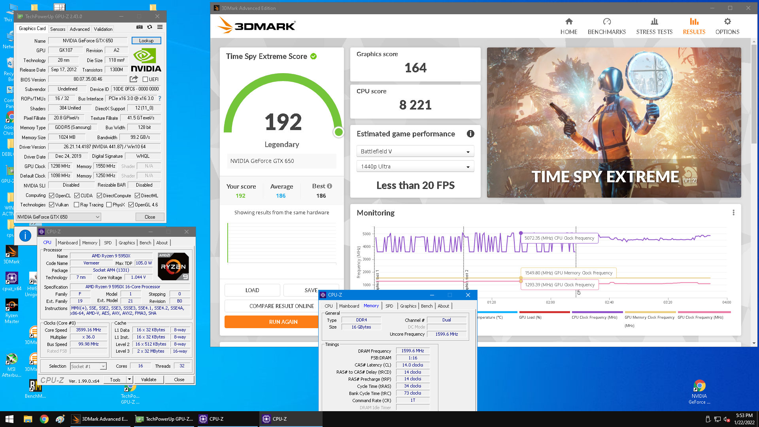The height and width of the screenshot is (427, 759).
Task: Open the MSI Afterburner desktop shortcut
Action: (x=11, y=365)
